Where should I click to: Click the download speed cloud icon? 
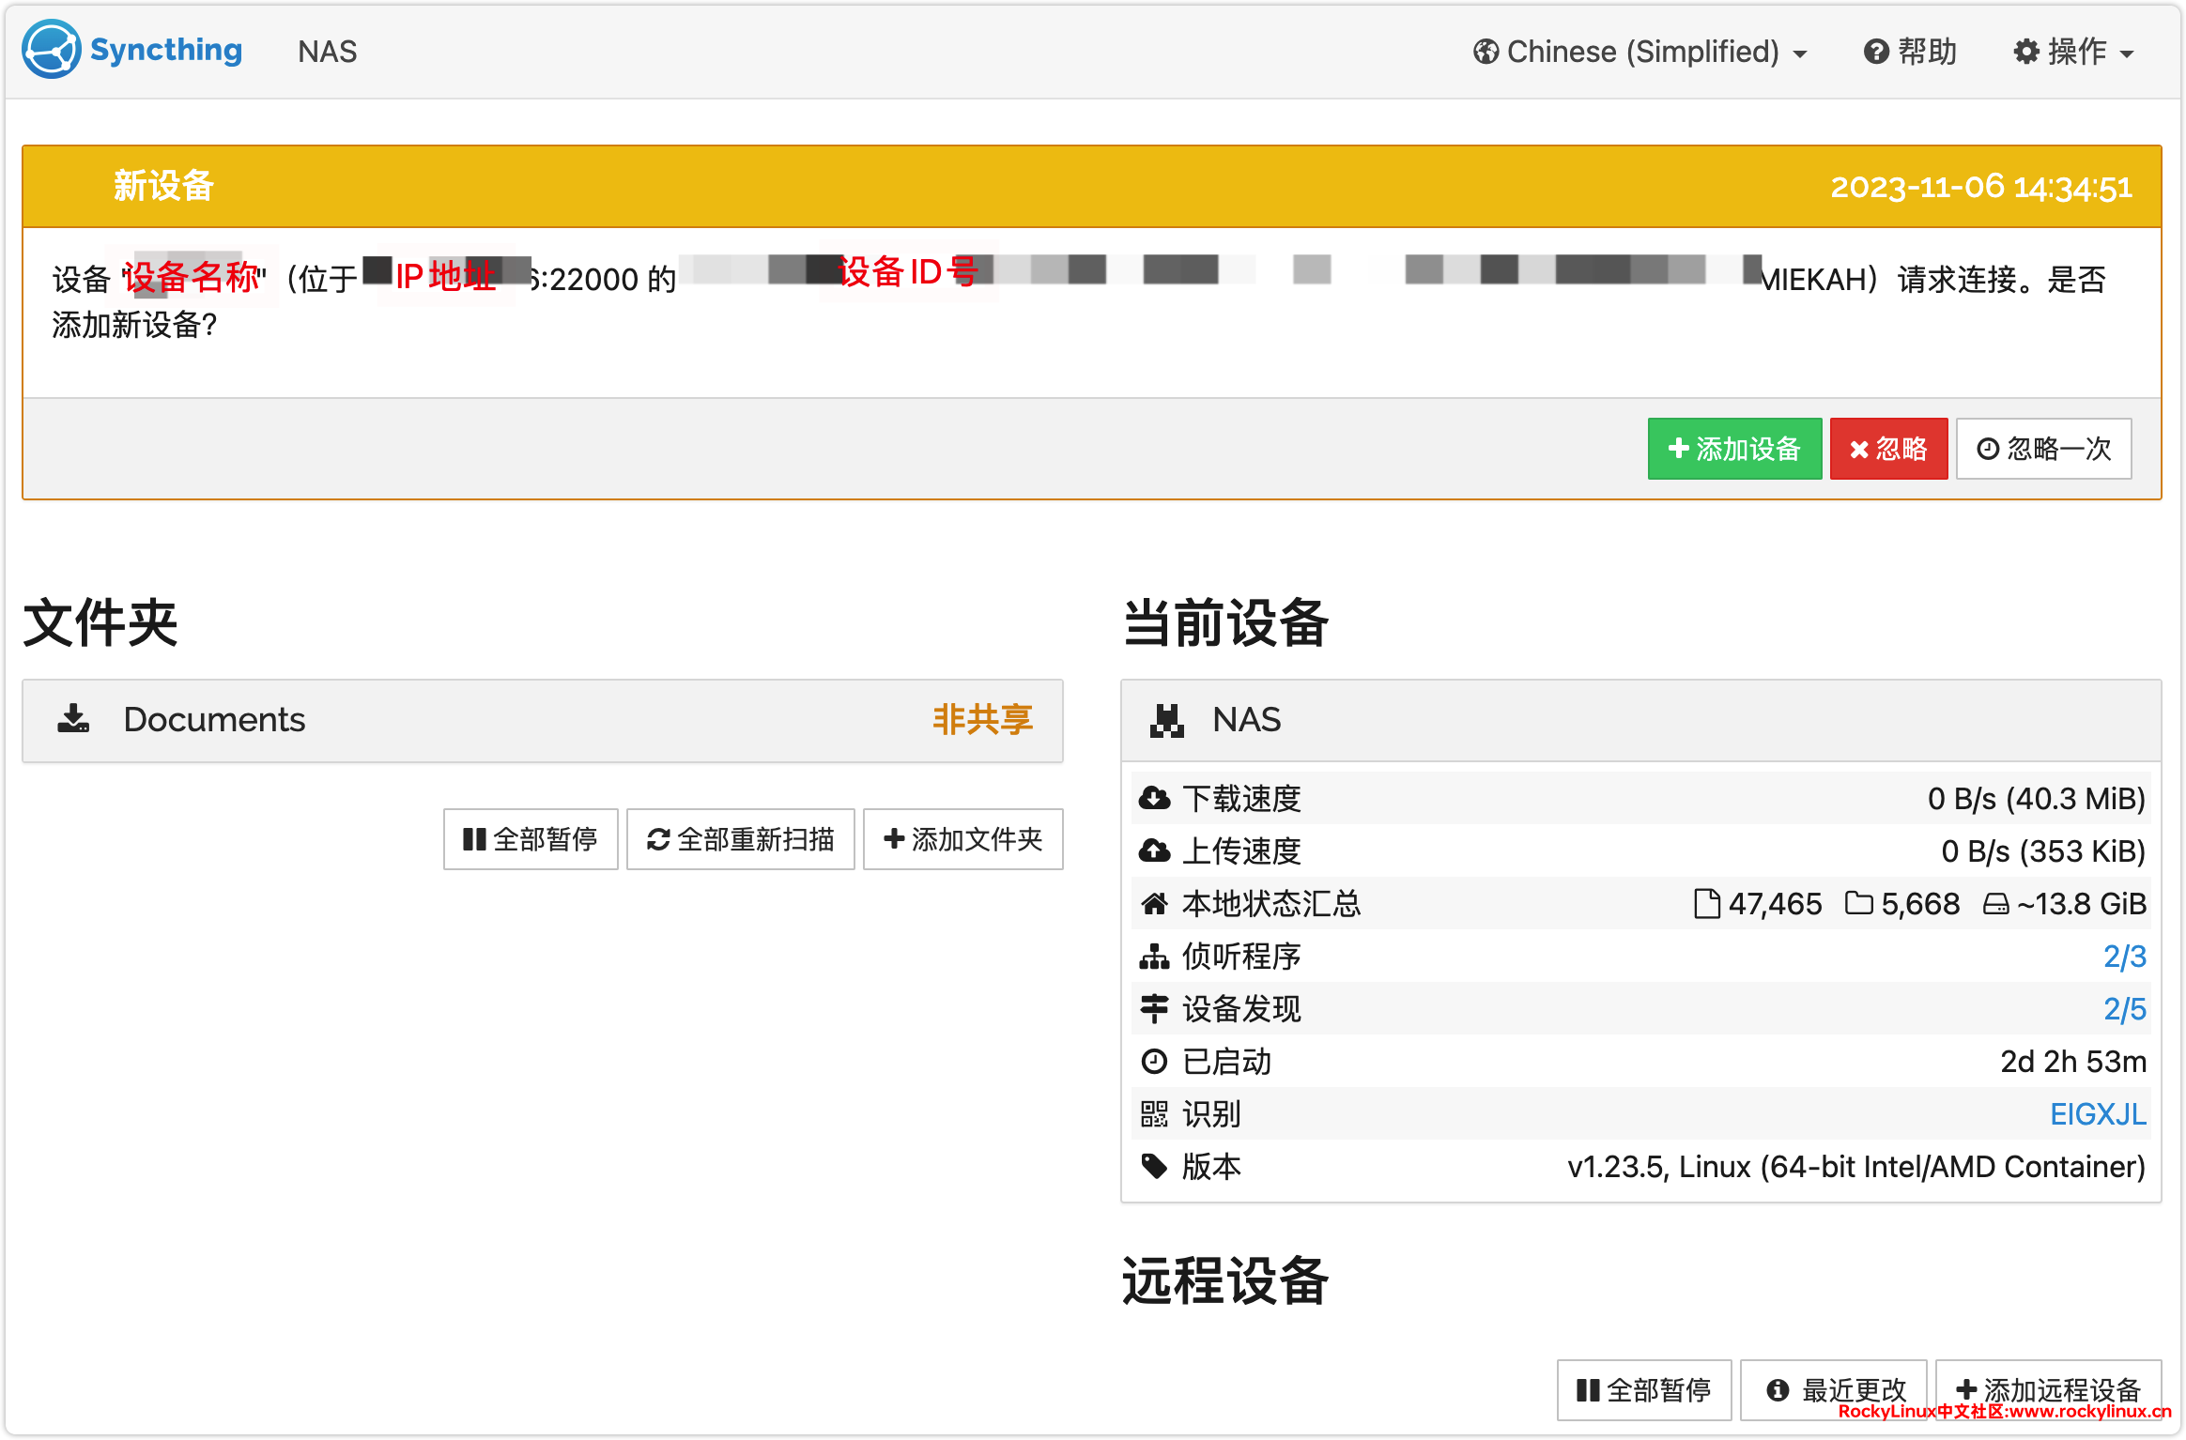(1154, 799)
